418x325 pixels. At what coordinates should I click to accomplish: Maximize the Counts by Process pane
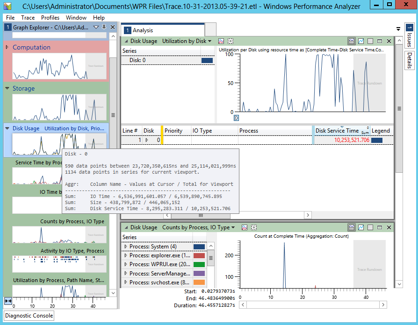coord(380,227)
